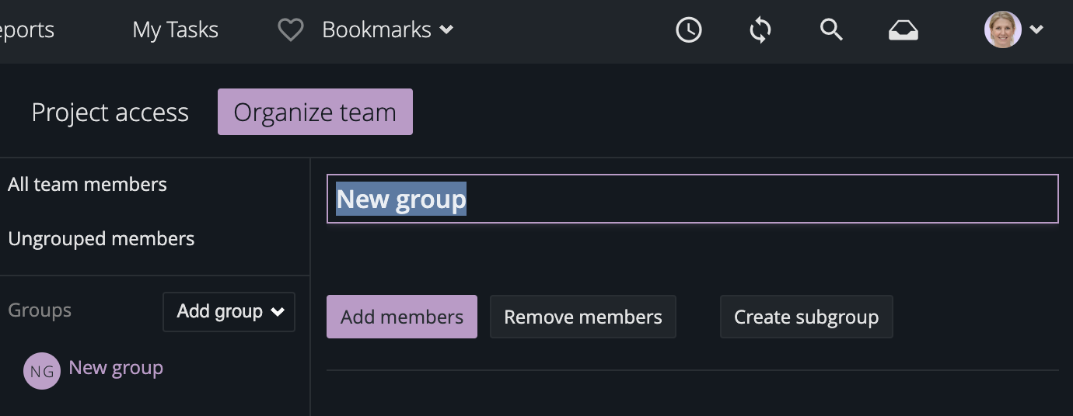Click the Remove members button
The height and width of the screenshot is (416, 1073).
click(582, 317)
